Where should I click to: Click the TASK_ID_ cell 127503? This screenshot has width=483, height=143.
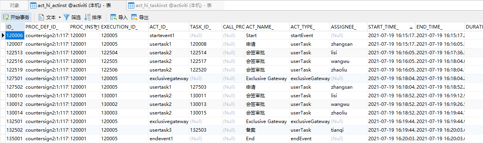205,87
